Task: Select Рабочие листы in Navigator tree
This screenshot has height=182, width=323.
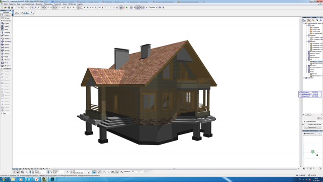Action: point(315,54)
